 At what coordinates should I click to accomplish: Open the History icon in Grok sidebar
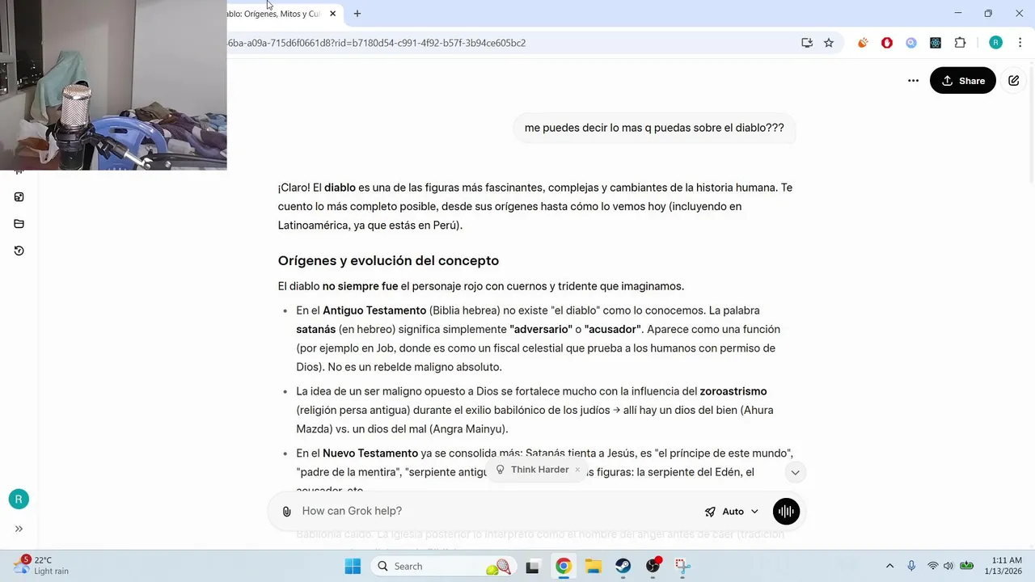click(x=19, y=251)
